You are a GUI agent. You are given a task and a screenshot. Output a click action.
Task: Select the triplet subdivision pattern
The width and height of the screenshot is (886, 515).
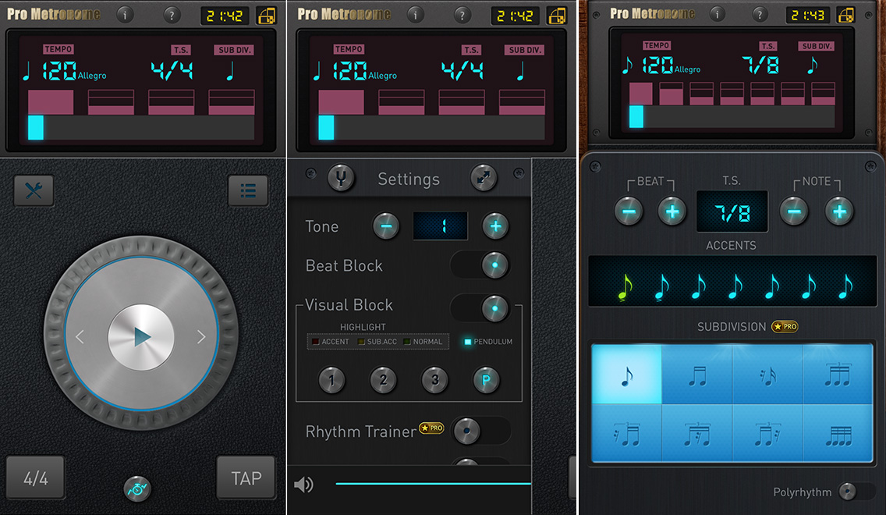[838, 375]
